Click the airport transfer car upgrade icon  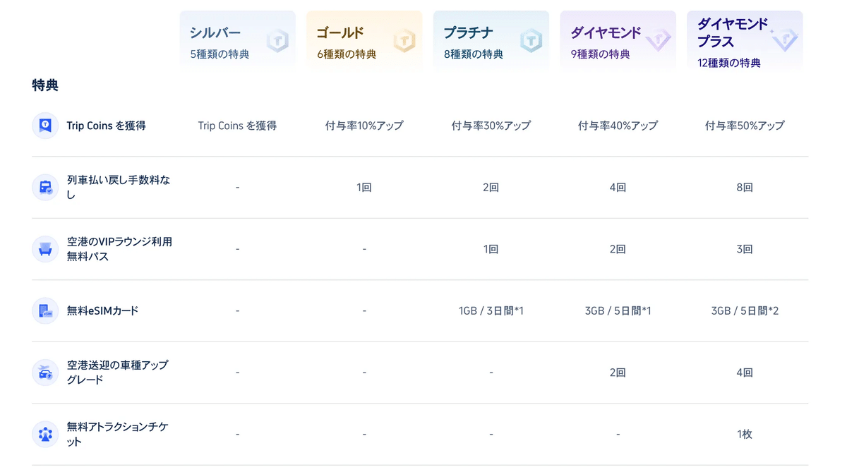click(x=45, y=373)
